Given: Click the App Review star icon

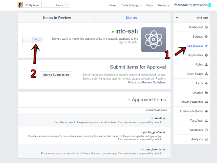Looking at the screenshot, I should pos(206,46).
